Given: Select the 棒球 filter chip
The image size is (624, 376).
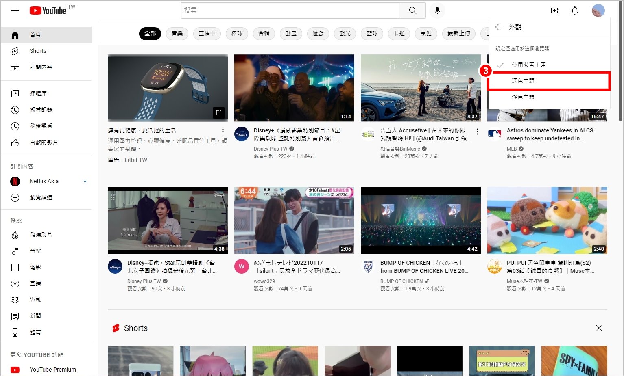Looking at the screenshot, I should tap(237, 33).
